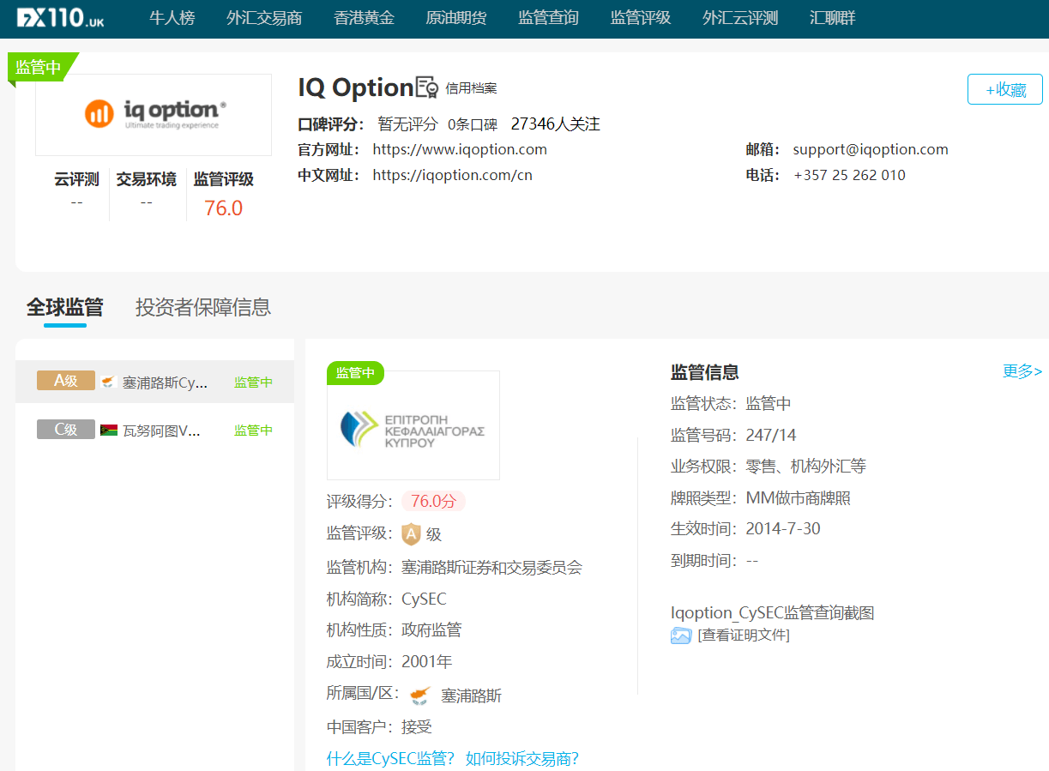Click the 中国客户 value 接受

417,726
